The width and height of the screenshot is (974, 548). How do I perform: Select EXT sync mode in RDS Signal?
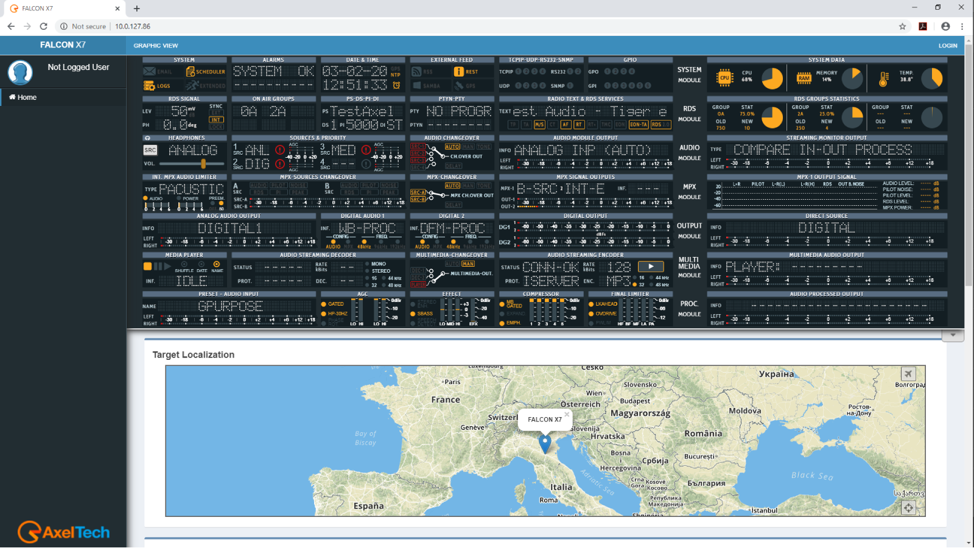coord(216,113)
